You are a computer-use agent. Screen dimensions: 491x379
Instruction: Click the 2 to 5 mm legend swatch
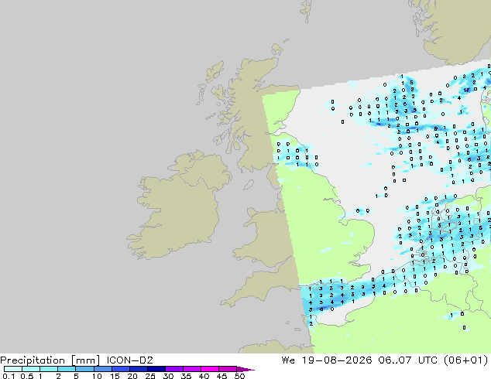tap(67, 369)
